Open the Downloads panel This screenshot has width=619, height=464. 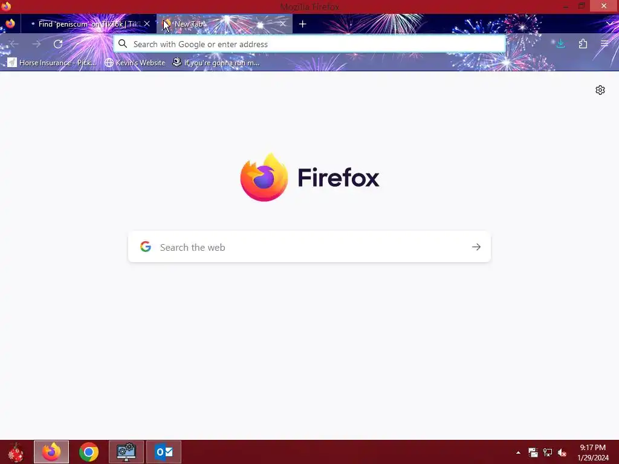click(560, 43)
